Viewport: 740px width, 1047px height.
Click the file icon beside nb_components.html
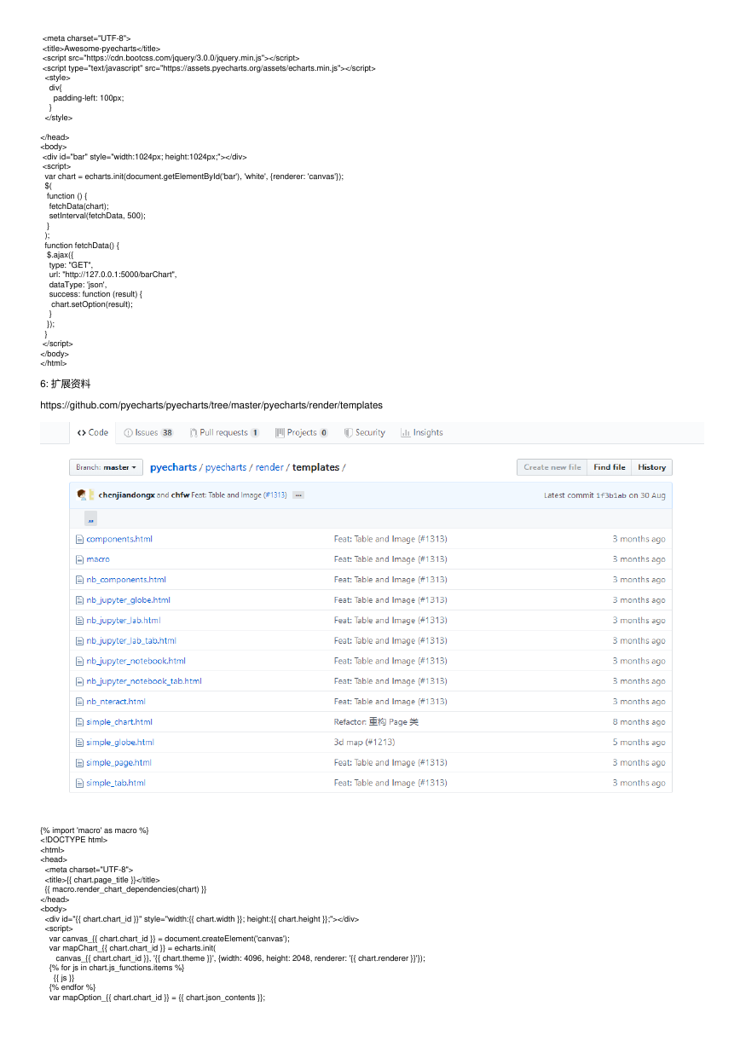(x=79, y=580)
